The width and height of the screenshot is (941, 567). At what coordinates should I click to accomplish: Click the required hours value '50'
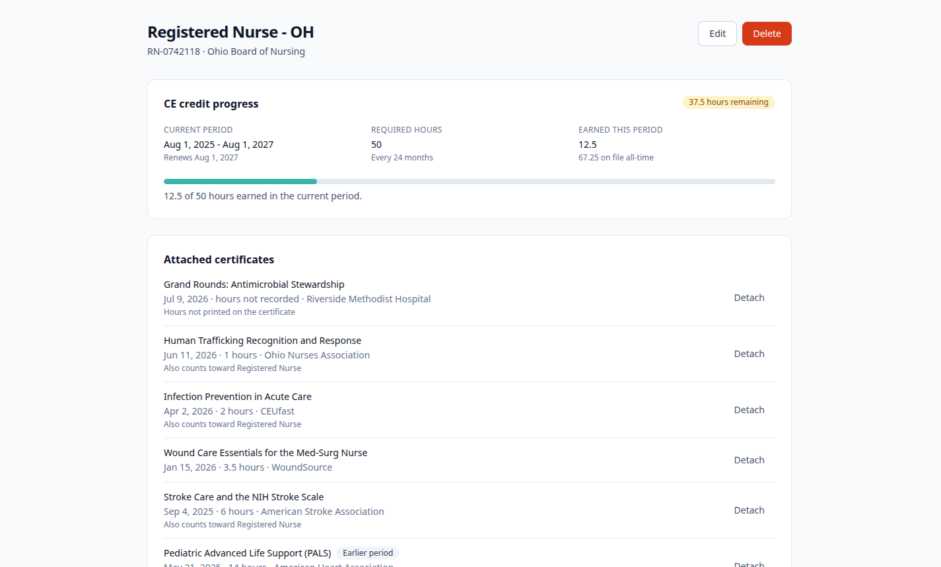376,145
